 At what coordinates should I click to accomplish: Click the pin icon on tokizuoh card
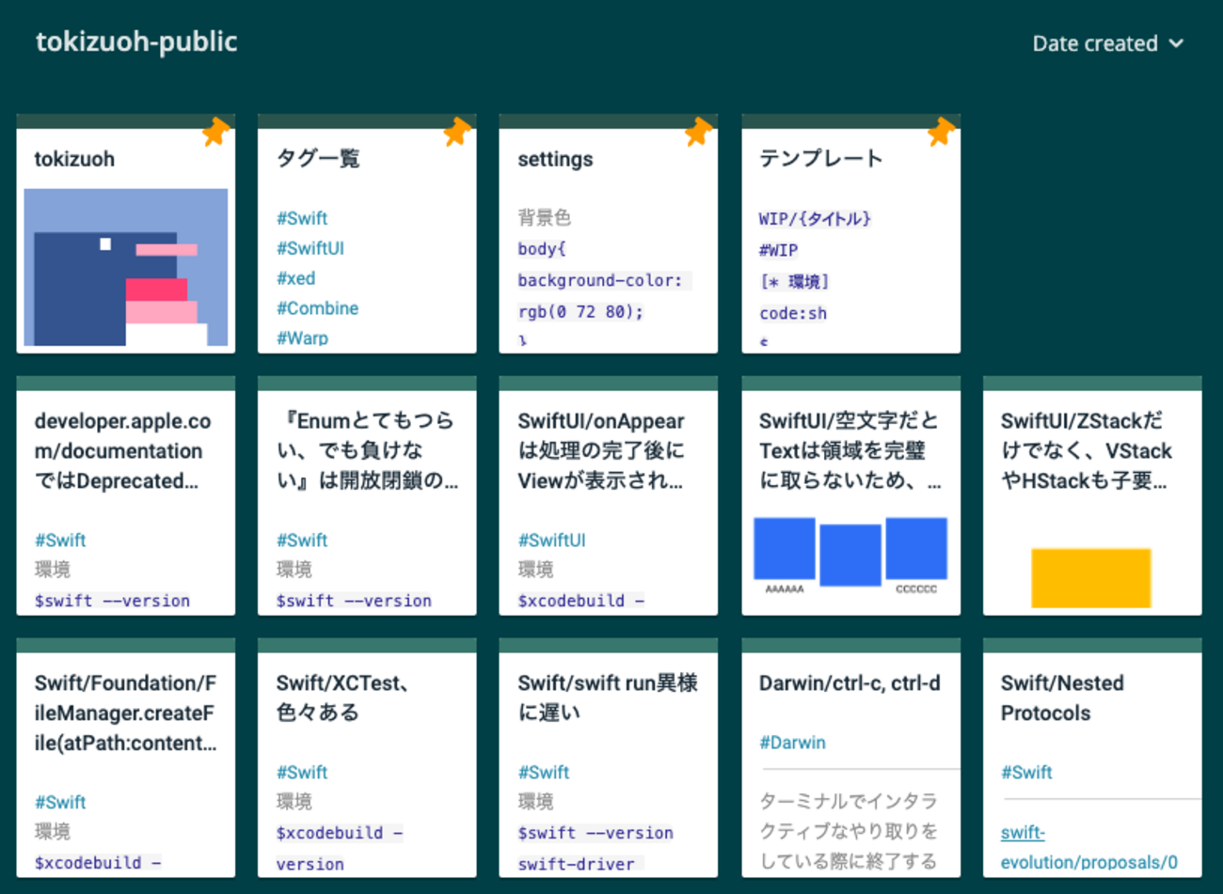click(215, 132)
